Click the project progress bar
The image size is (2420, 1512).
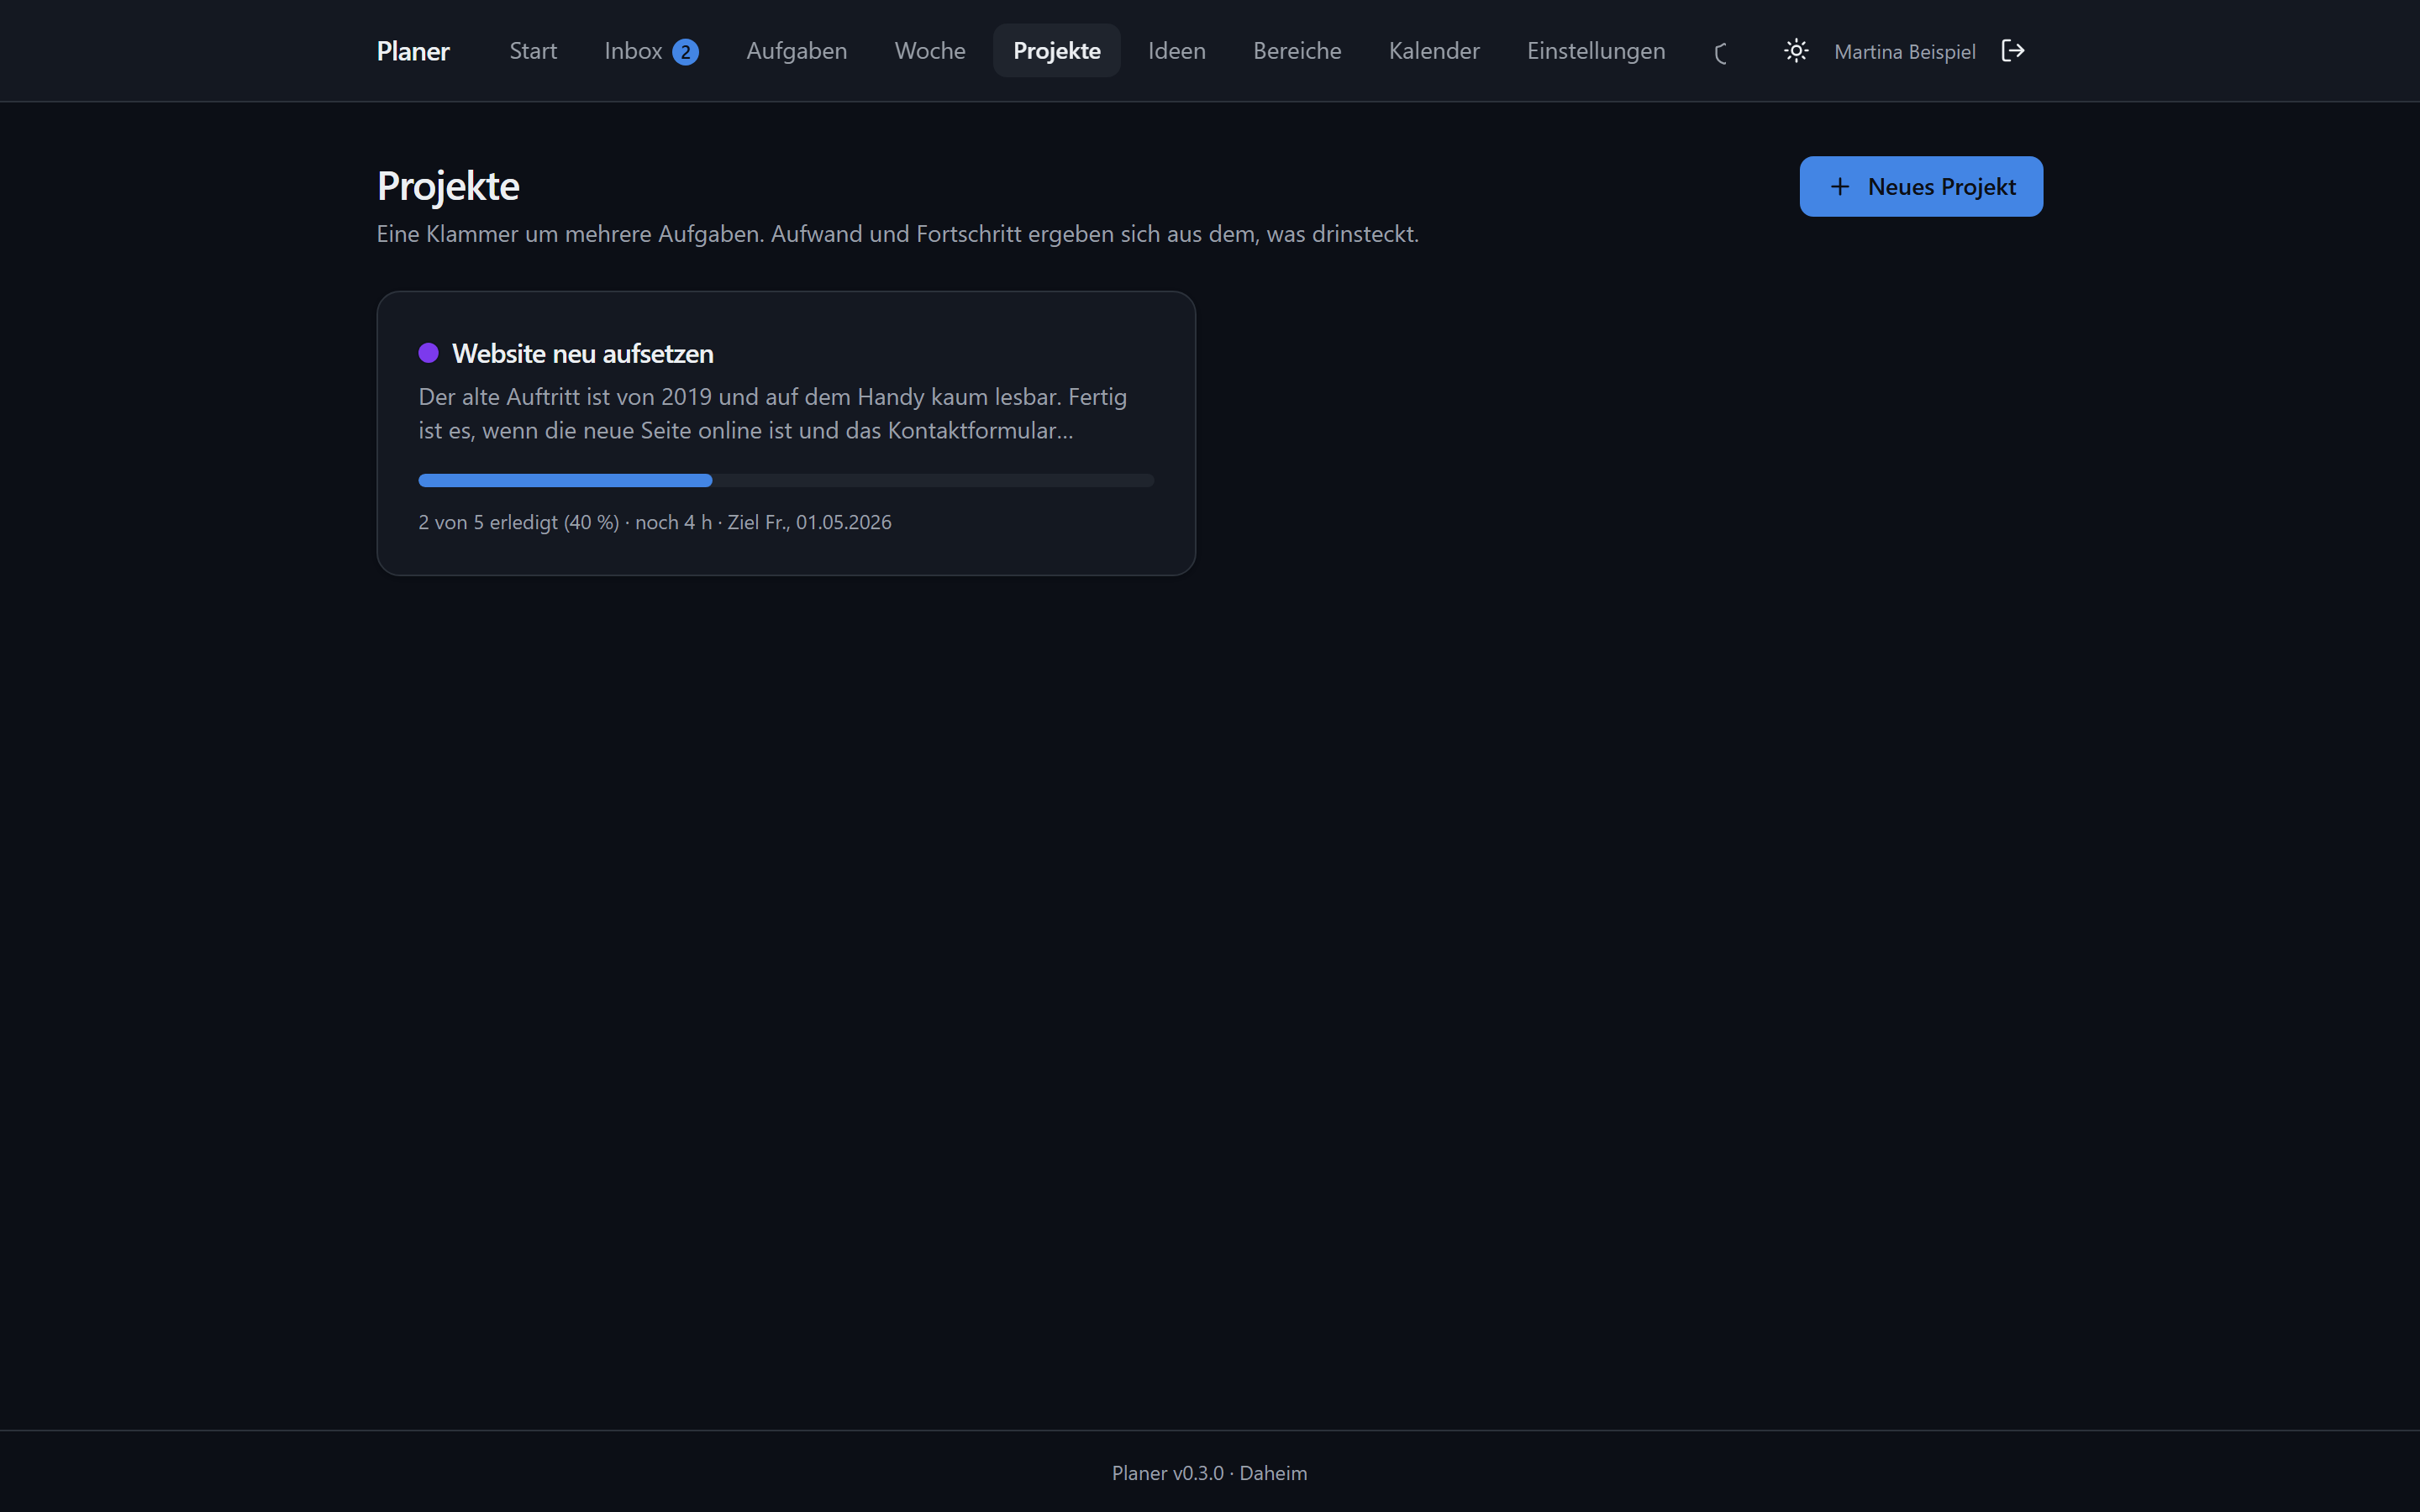tap(786, 481)
